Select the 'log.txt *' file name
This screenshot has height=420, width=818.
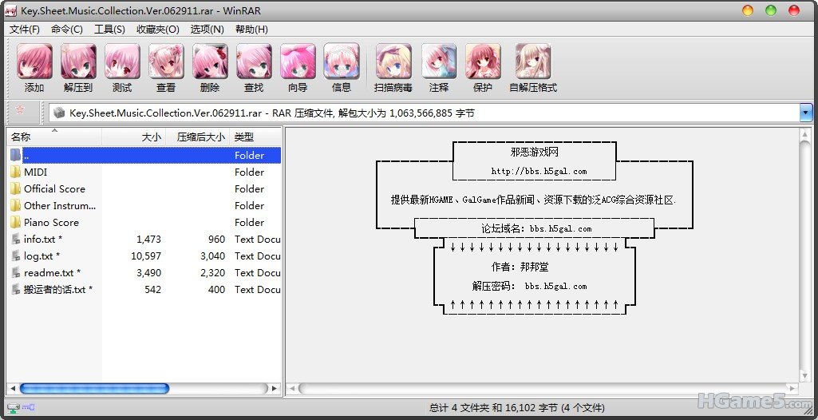(x=41, y=256)
